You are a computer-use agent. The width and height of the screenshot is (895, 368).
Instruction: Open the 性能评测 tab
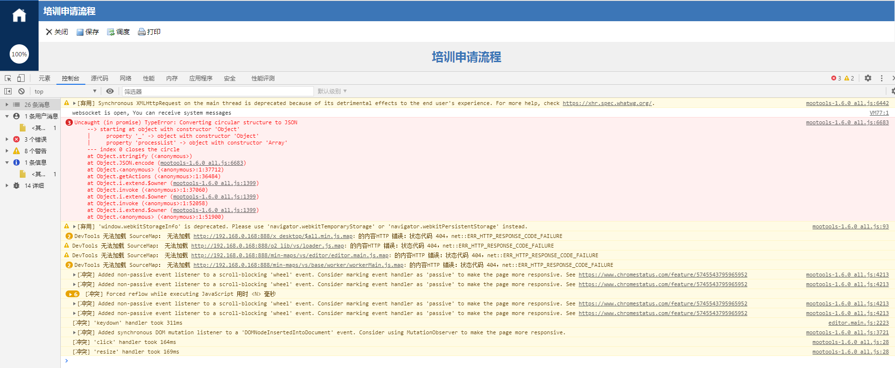pyautogui.click(x=263, y=79)
